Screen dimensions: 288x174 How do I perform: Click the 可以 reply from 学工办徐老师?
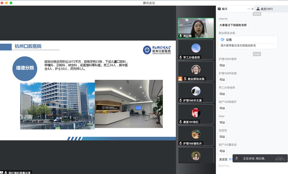222,94
